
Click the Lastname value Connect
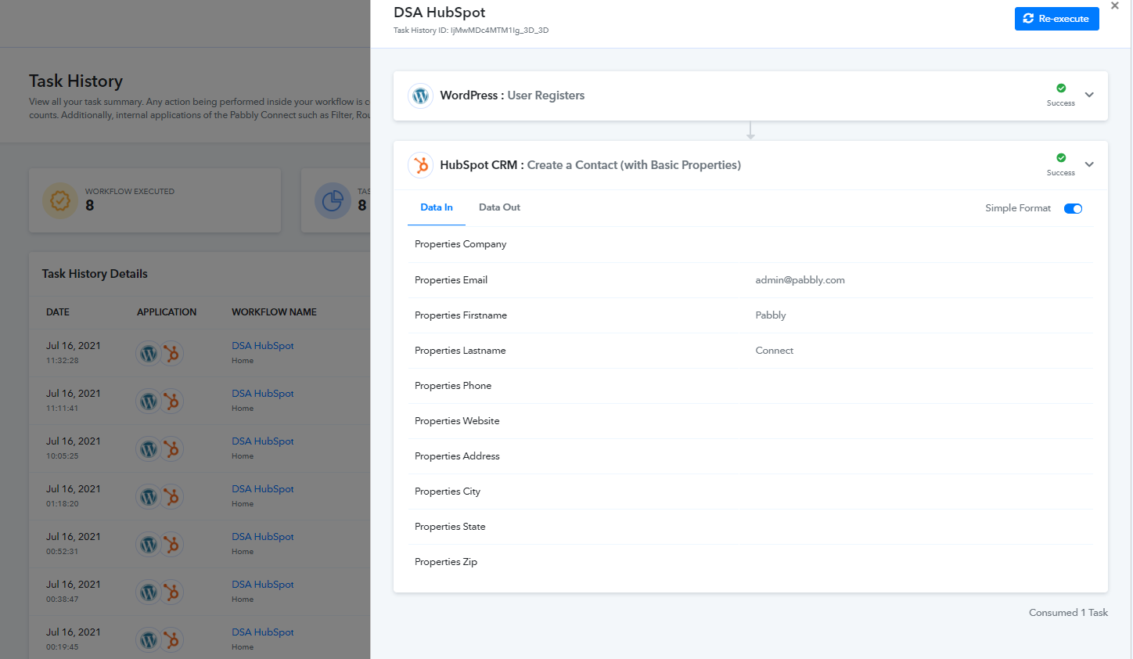click(775, 351)
